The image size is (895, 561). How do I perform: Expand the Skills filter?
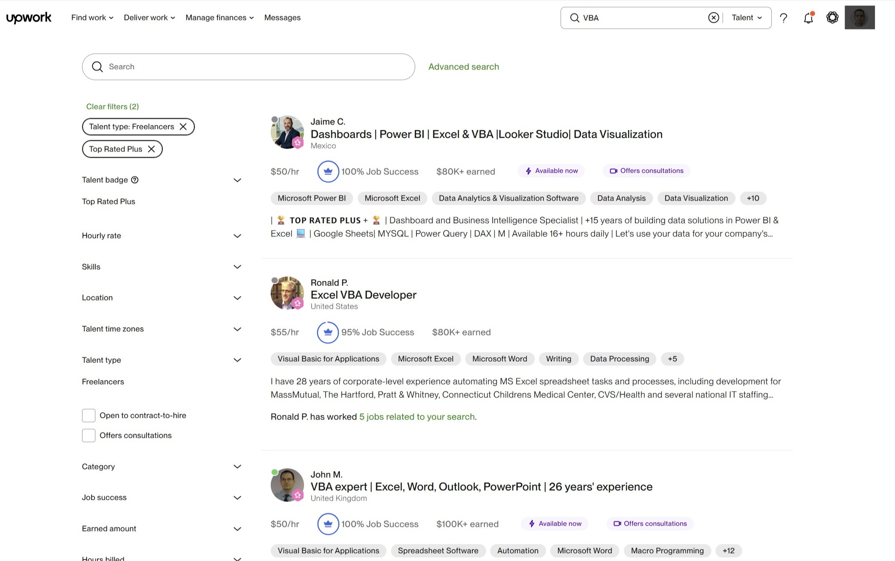pyautogui.click(x=237, y=267)
